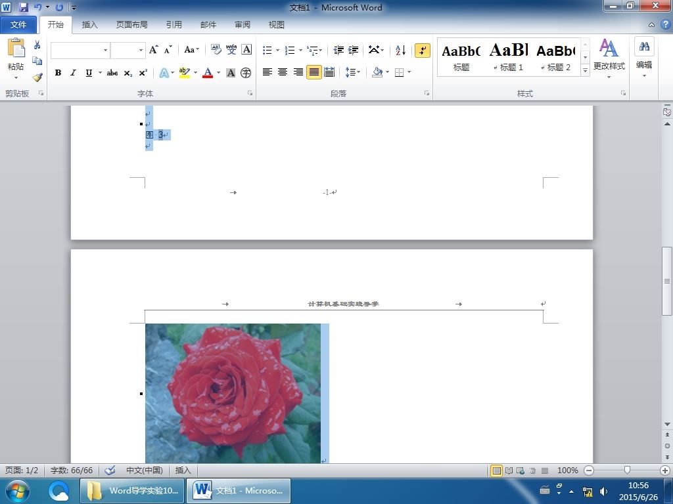673x504 pixels.
Task: Switch to Full Screen Reading view
Action: pyautogui.click(x=509, y=471)
